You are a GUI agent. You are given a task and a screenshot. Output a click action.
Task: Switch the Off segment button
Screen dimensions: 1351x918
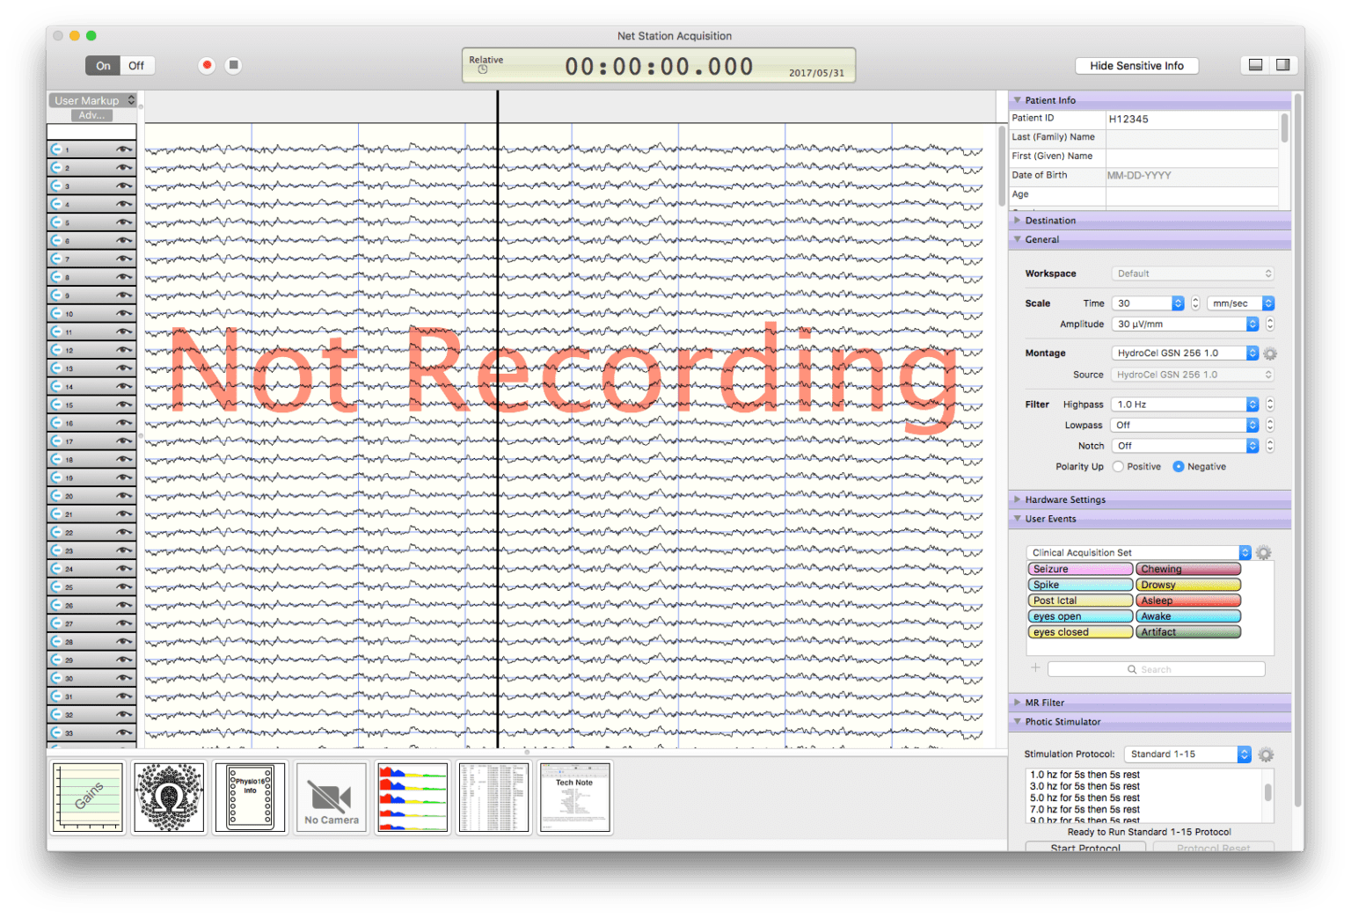pos(136,66)
